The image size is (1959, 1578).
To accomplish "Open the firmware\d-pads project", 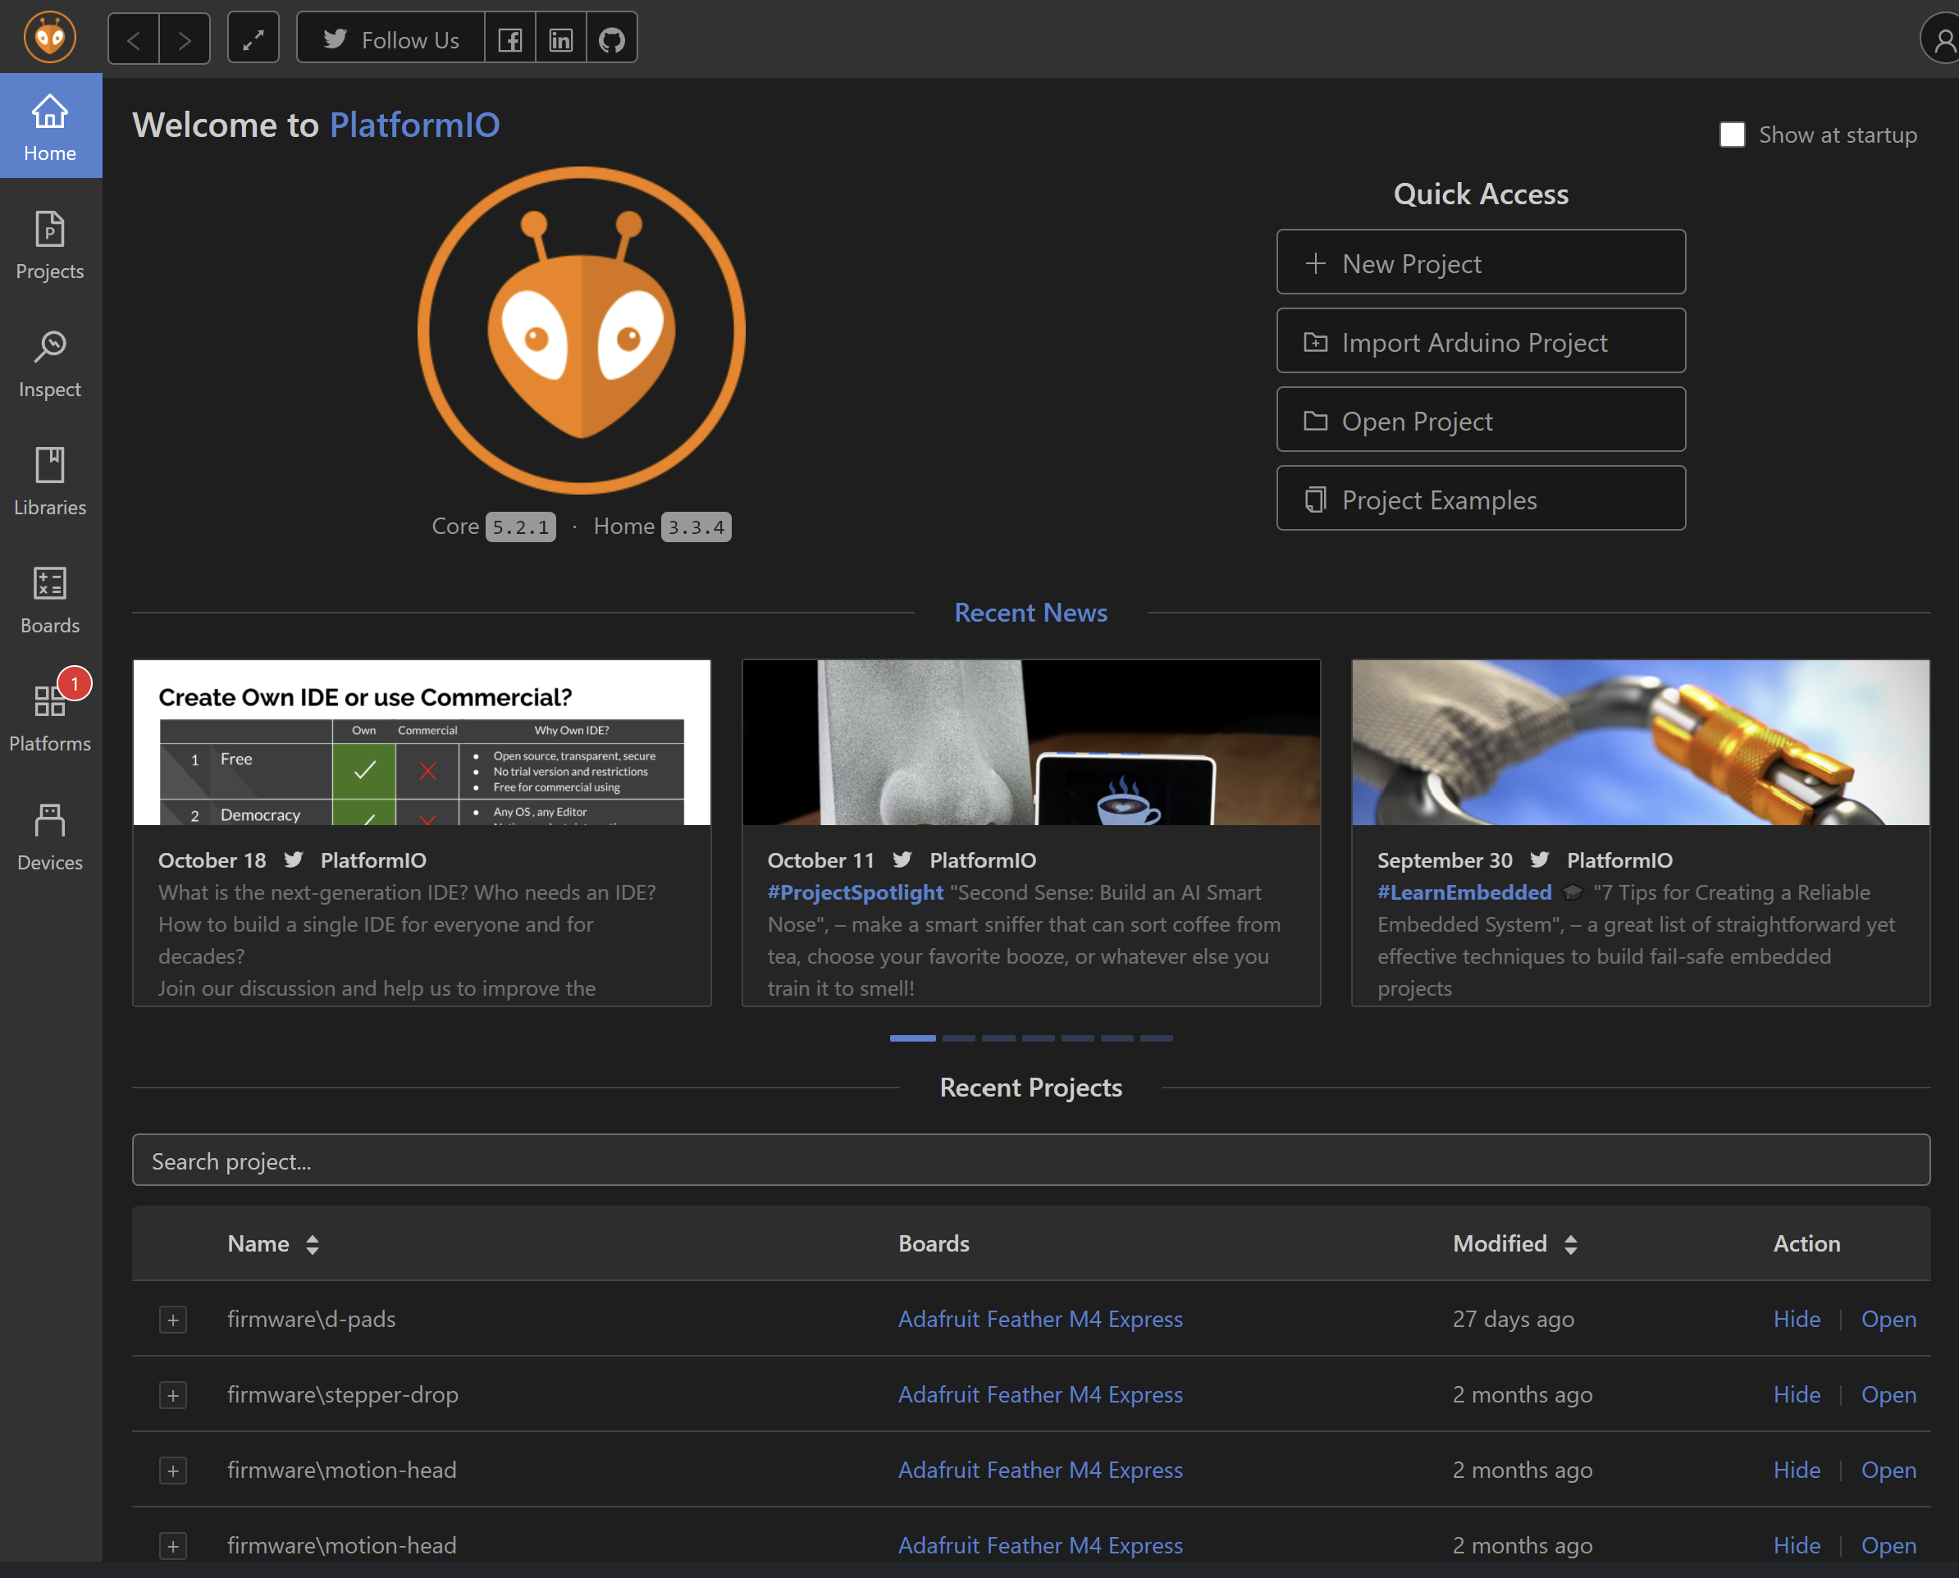I will coord(1889,1320).
